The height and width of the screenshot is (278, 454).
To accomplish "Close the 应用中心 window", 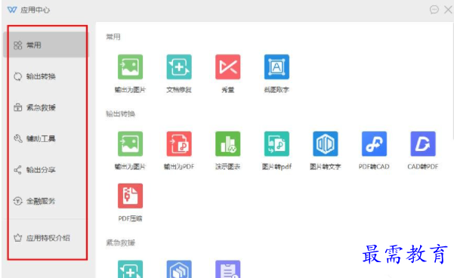I will click(448, 10).
